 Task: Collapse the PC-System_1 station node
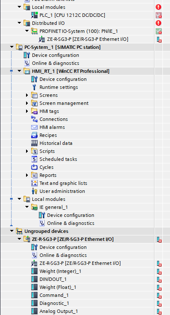click(x=12, y=47)
